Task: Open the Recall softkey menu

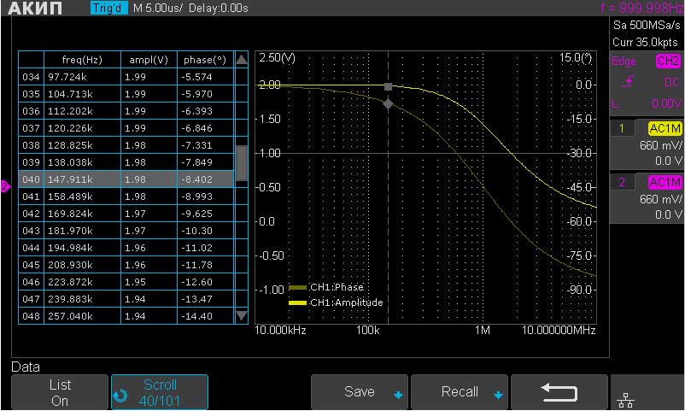Action: point(460,392)
